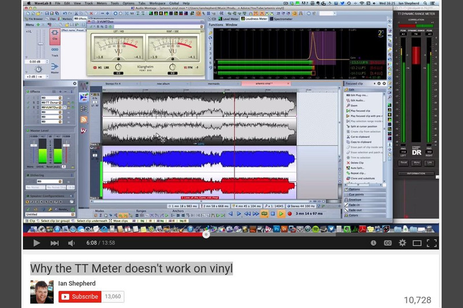Click the red Record button
This screenshot has height=308, width=463.
(290, 214)
